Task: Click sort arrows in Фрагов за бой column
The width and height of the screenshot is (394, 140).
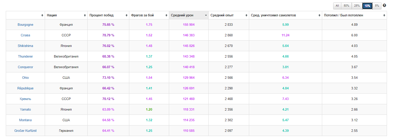Action: point(166,15)
